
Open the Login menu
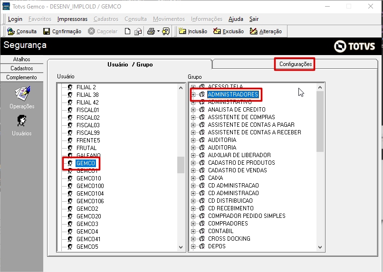click(15, 19)
